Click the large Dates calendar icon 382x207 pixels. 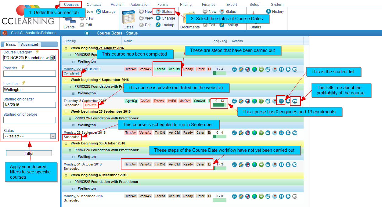128,17
